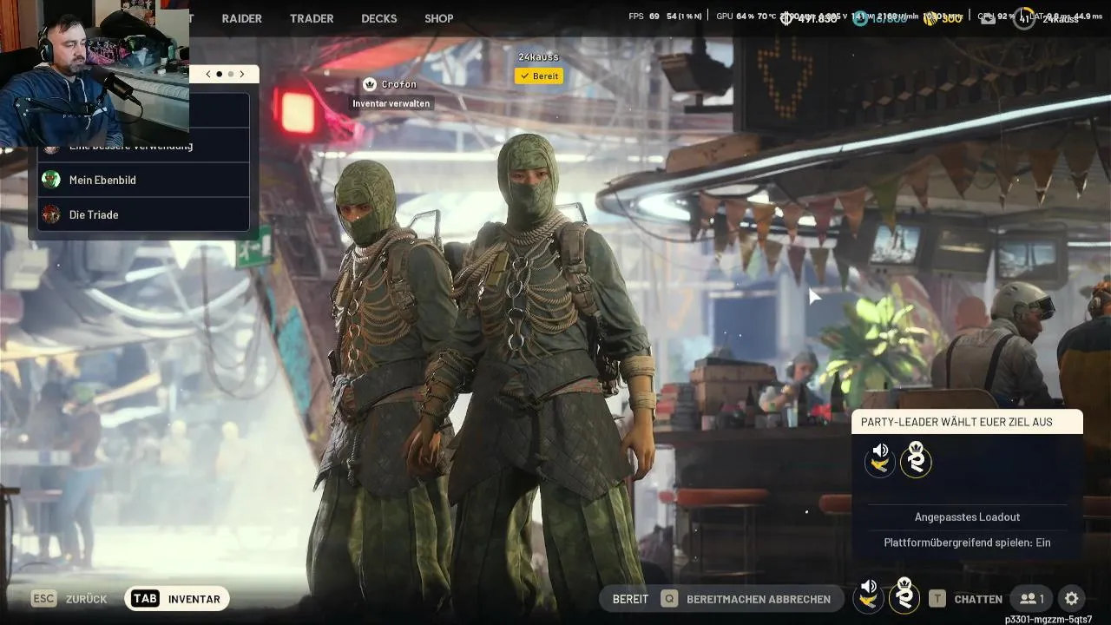Viewport: 1111px width, 625px height.
Task: Switch to the DECKS tab
Action: pos(379,18)
